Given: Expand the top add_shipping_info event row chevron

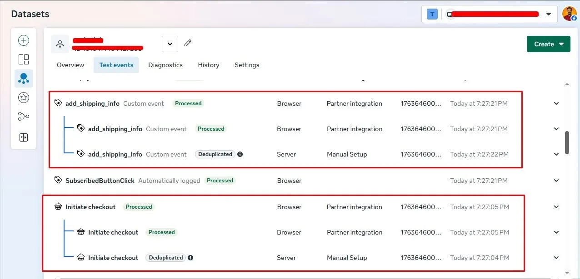Looking at the screenshot, I should (556, 103).
